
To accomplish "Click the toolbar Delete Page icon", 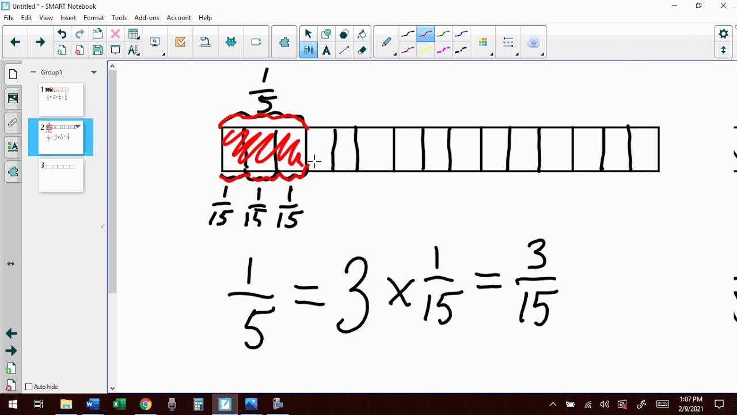I will click(79, 51).
